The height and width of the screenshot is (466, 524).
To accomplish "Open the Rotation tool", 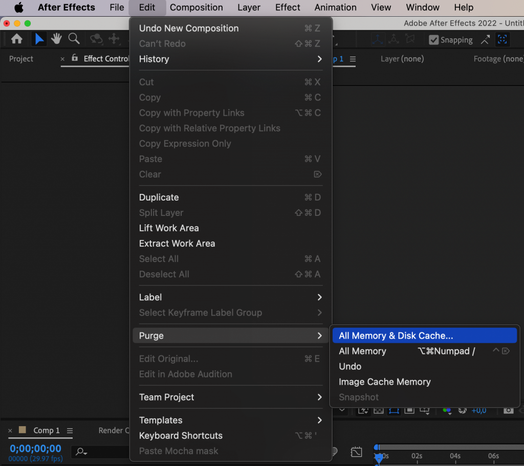I will pyautogui.click(x=96, y=39).
